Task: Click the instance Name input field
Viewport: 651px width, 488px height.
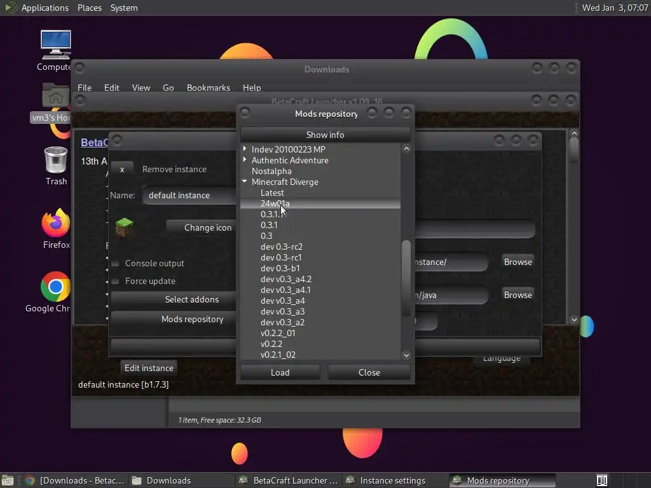Action: click(x=190, y=195)
